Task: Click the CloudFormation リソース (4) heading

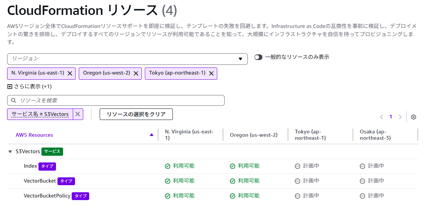Action: point(92,10)
